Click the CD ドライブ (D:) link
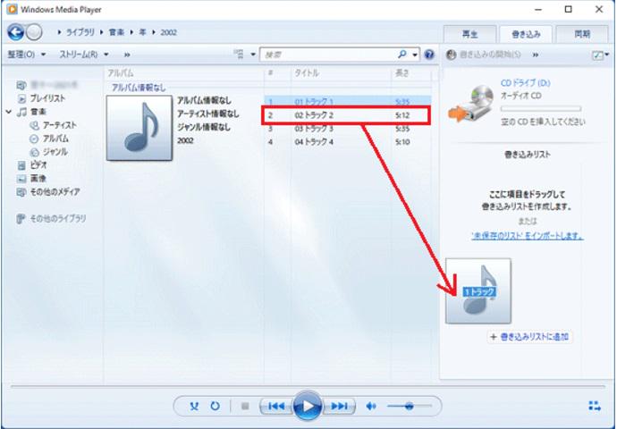Viewport: 617px width, 429px height. pyautogui.click(x=526, y=83)
